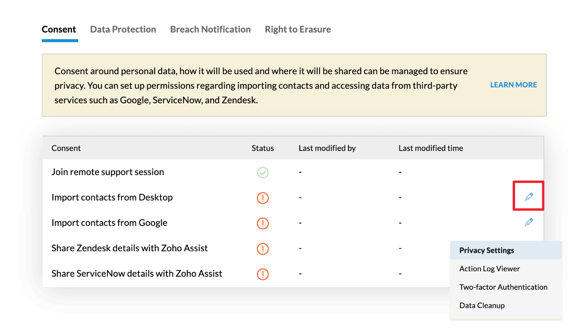Click the edit pencil beside Import contacts from Google
587x332 pixels.
pos(529,222)
